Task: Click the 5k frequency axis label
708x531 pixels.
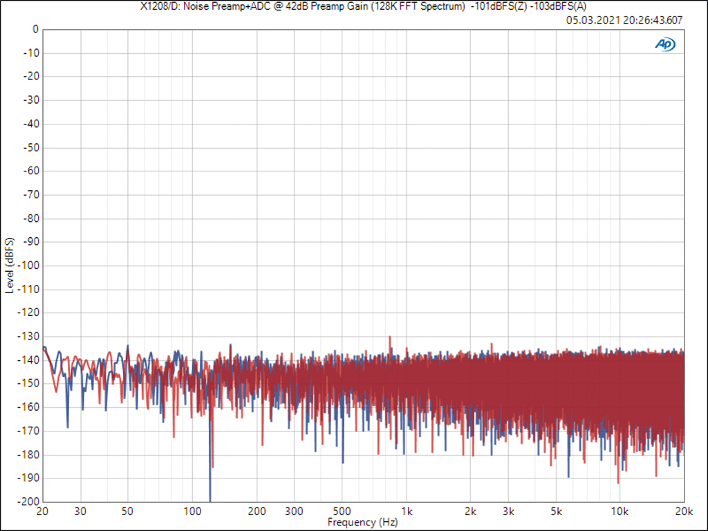Action: [x=557, y=512]
